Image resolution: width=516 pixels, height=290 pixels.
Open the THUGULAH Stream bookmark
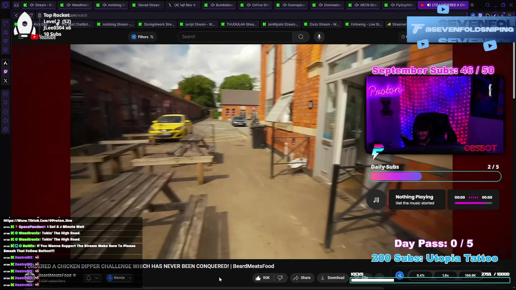coord(239,24)
